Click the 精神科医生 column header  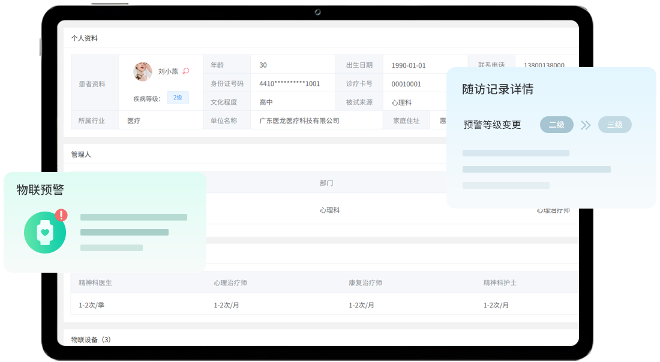95,282
